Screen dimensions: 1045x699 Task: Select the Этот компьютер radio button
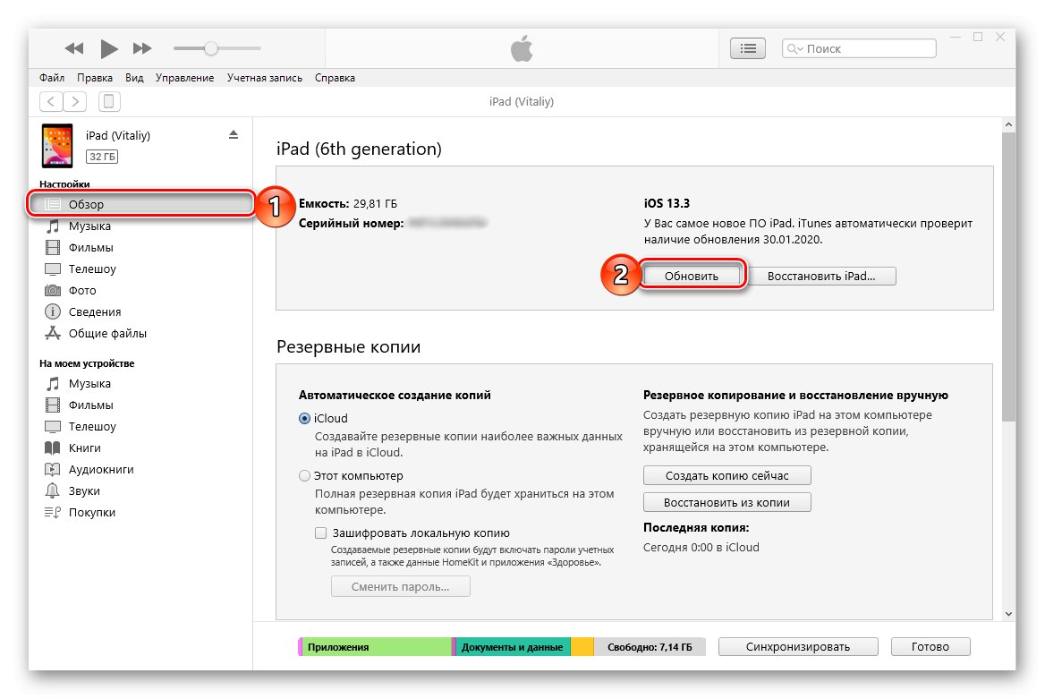tap(305, 476)
